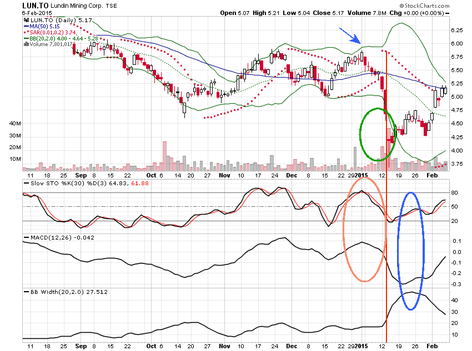The width and height of the screenshot is (472, 351).
Task: Click Dec on the price panel date axis
Action: (292, 175)
